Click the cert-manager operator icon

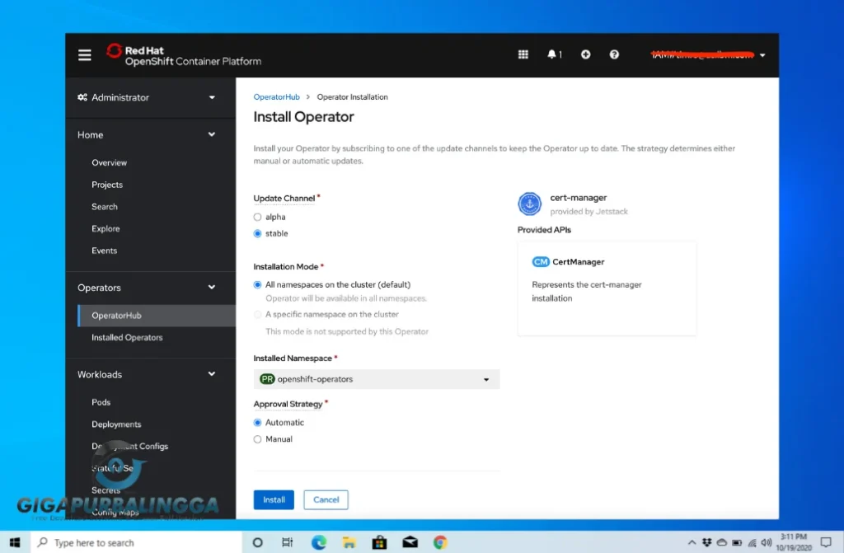pos(529,204)
